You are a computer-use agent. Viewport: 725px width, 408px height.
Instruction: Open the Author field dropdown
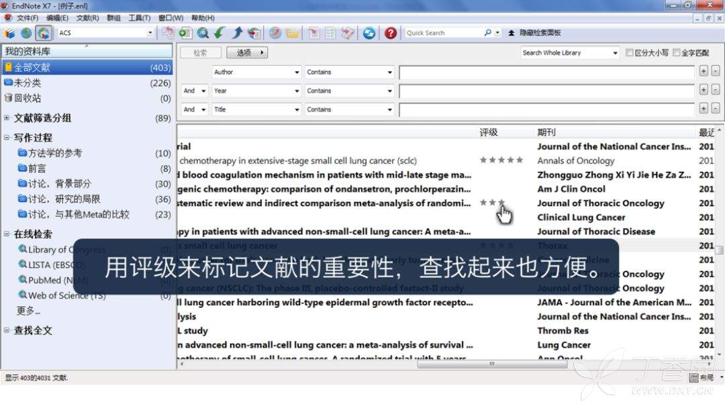[x=297, y=72]
